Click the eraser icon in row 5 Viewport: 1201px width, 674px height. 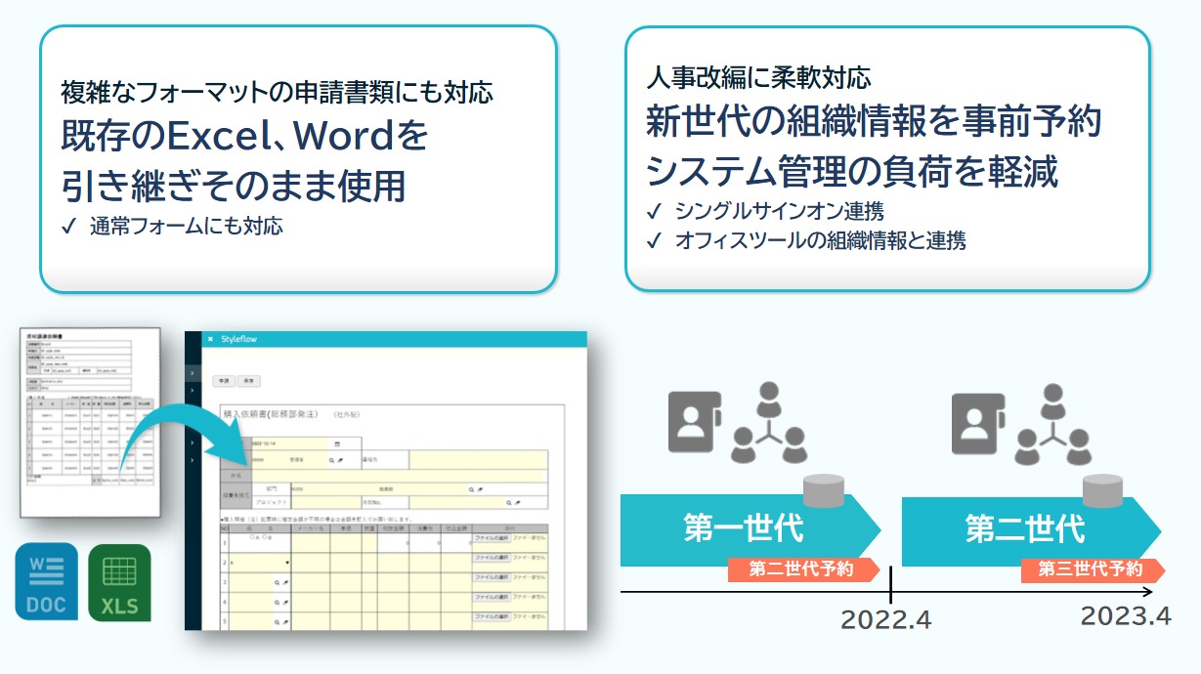(286, 622)
